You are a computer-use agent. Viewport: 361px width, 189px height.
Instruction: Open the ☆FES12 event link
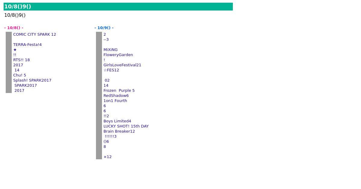coord(111,70)
